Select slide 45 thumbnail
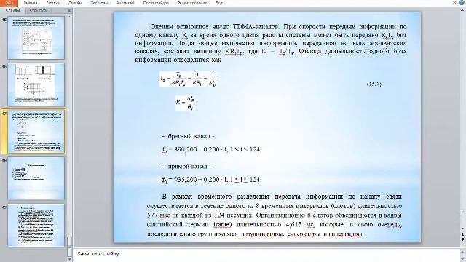Image resolution: width=466 pixels, height=262 pixels. point(36,38)
